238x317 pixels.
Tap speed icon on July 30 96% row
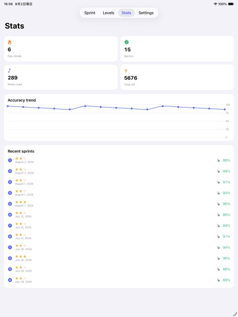pos(218,258)
